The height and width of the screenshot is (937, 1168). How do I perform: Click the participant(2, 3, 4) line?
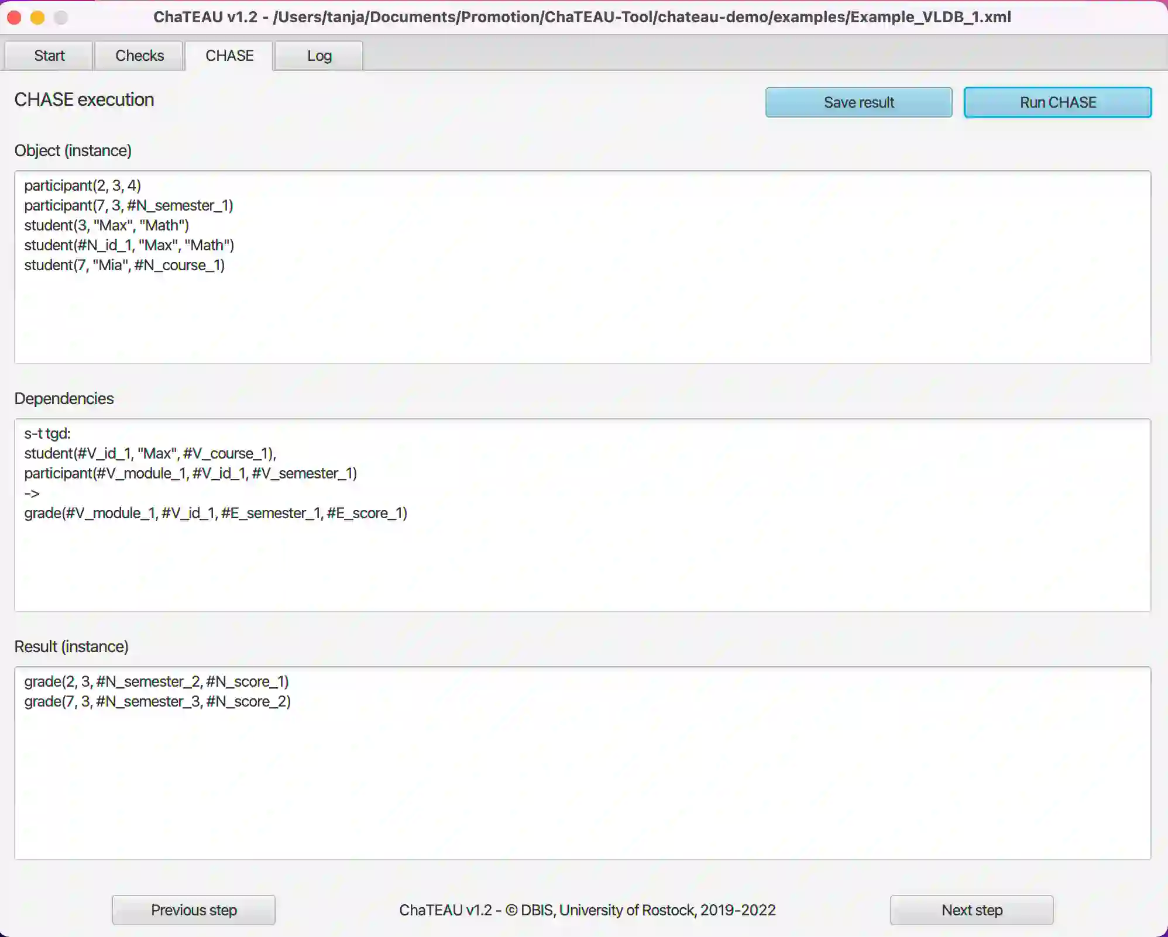[83, 185]
